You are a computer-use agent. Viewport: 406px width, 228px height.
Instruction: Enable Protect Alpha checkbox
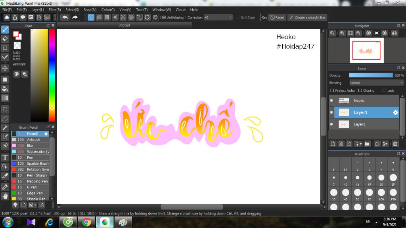coord(332,91)
